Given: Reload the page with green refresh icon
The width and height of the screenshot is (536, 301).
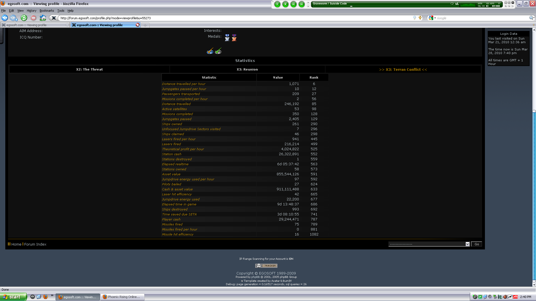Looking at the screenshot, I should pos(24,18).
